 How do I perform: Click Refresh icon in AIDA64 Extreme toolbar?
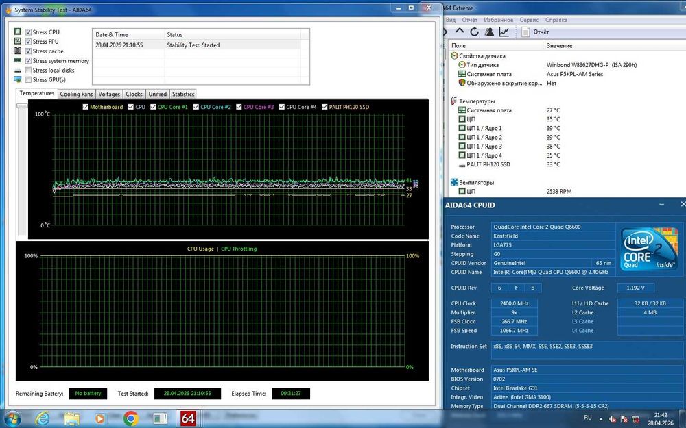pos(474,32)
